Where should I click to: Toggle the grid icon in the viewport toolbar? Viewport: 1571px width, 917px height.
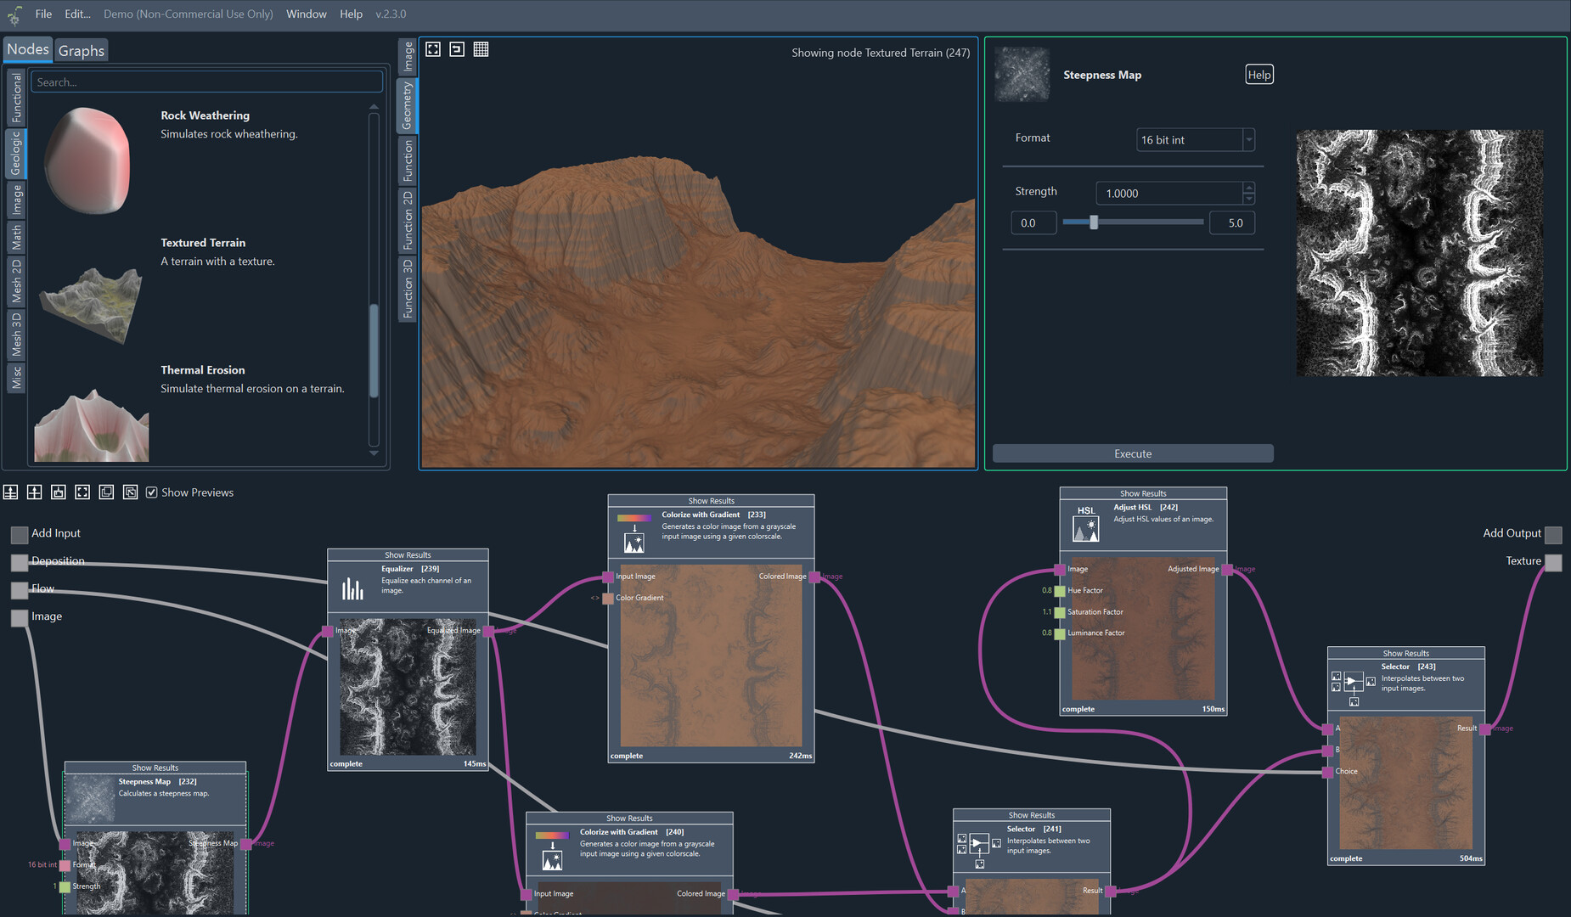pyautogui.click(x=481, y=49)
